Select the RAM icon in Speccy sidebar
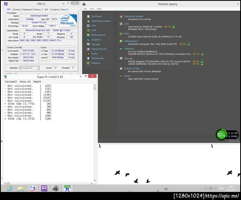This screenshot has width=241, height=200. [x=88, y=30]
